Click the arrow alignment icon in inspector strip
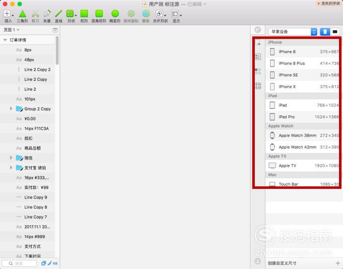The width and height of the screenshot is (343, 269). (x=258, y=43)
